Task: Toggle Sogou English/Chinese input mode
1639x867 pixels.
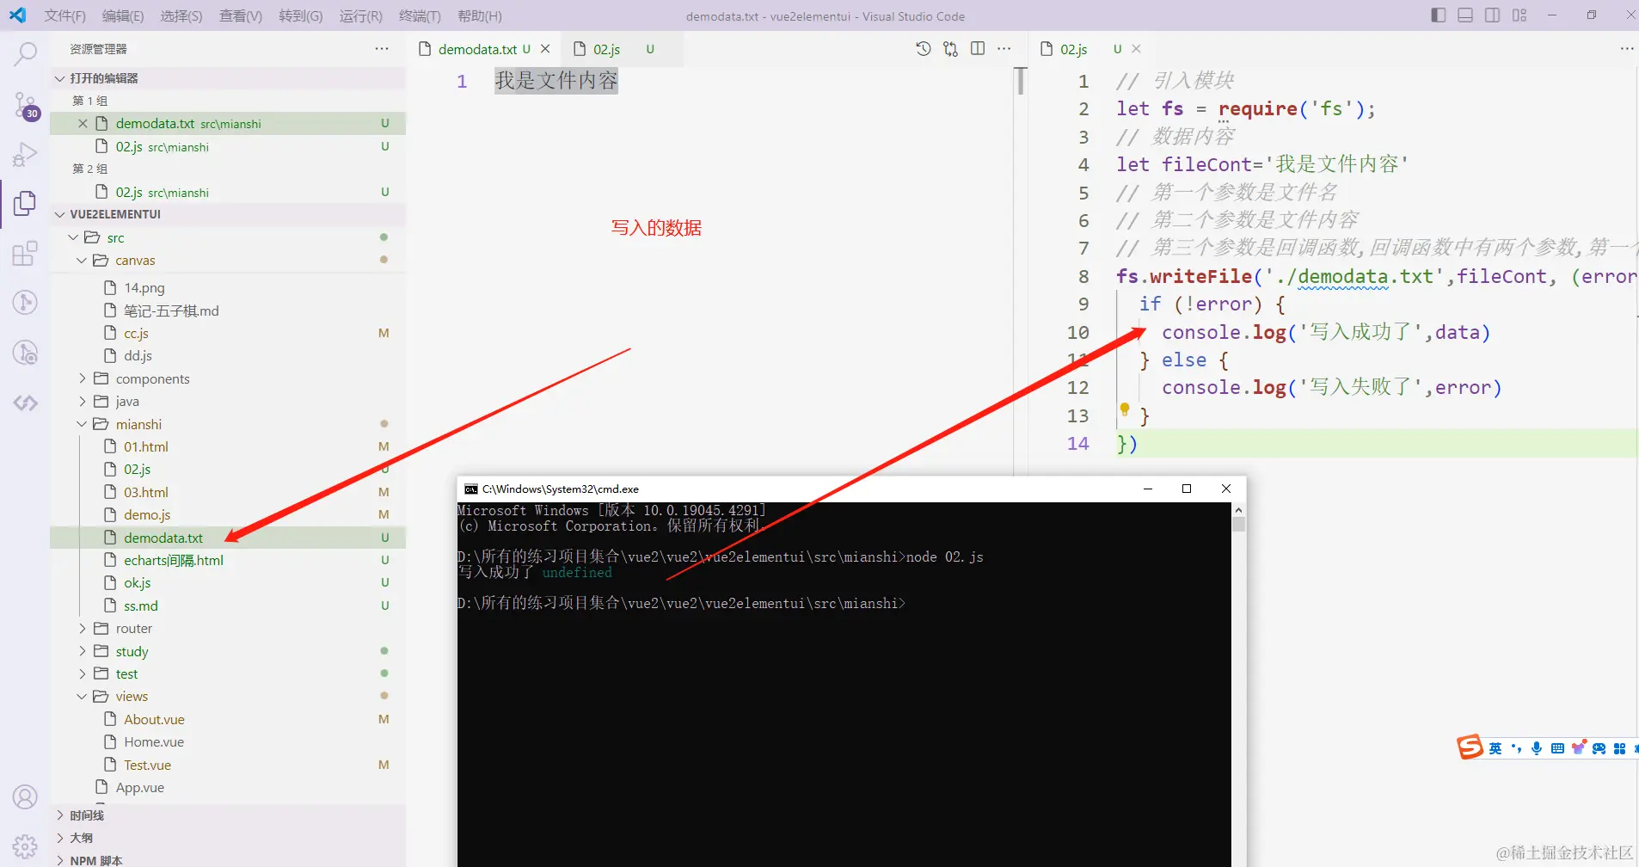Action: point(1495,748)
